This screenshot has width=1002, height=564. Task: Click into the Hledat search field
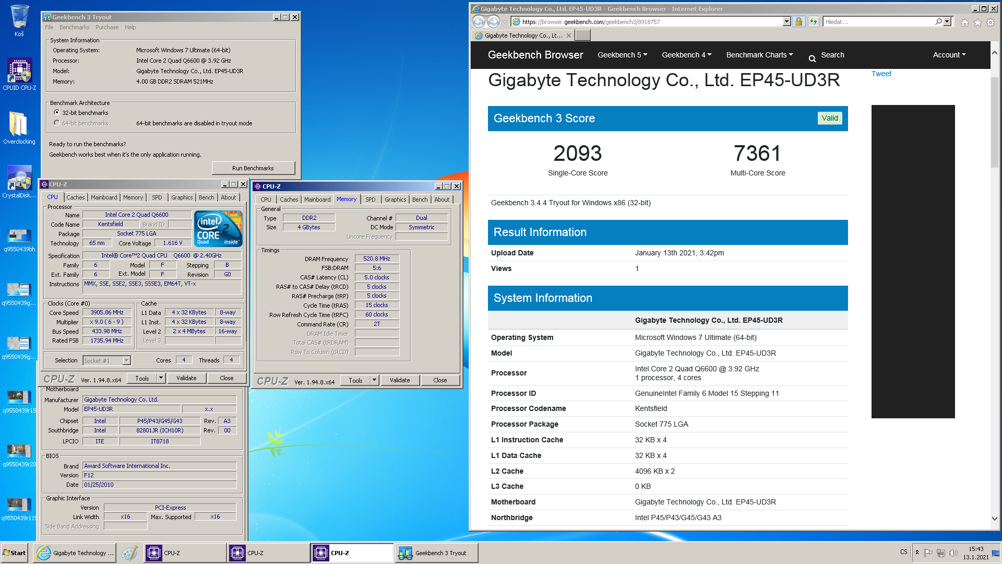pyautogui.click(x=878, y=21)
